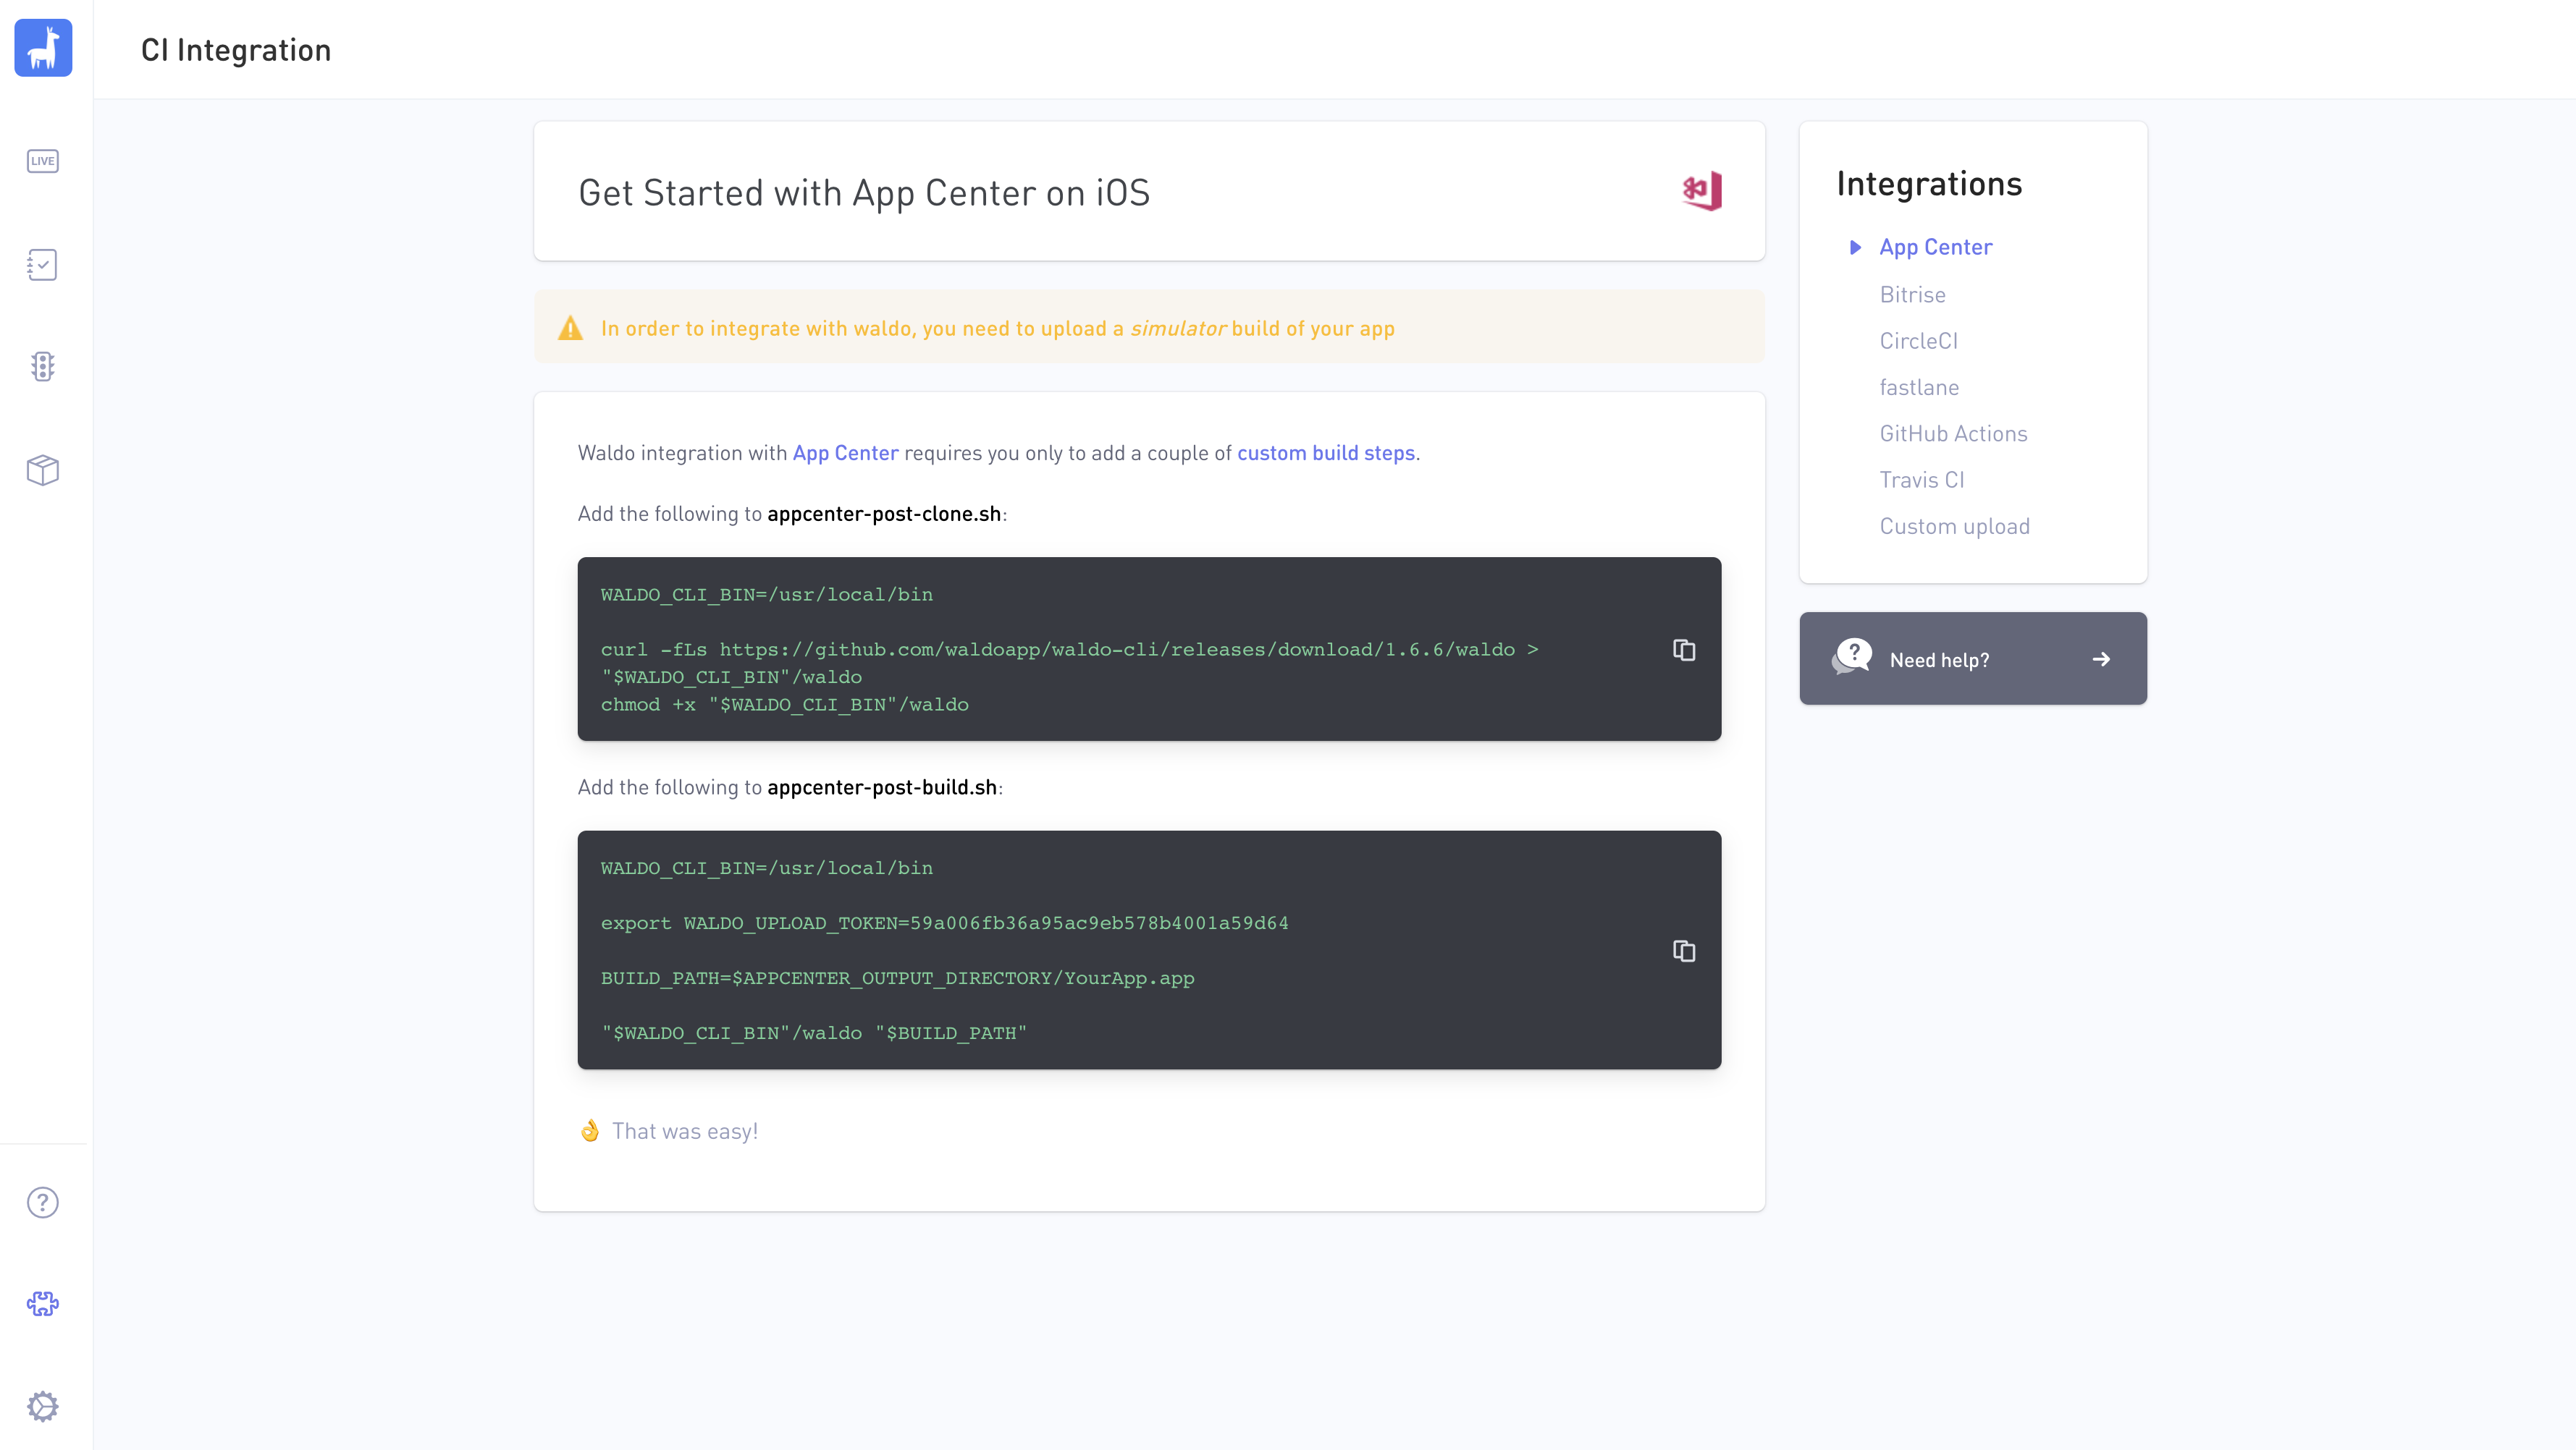Open the settings gear sidebar icon
The height and width of the screenshot is (1450, 2576).
click(43, 1406)
